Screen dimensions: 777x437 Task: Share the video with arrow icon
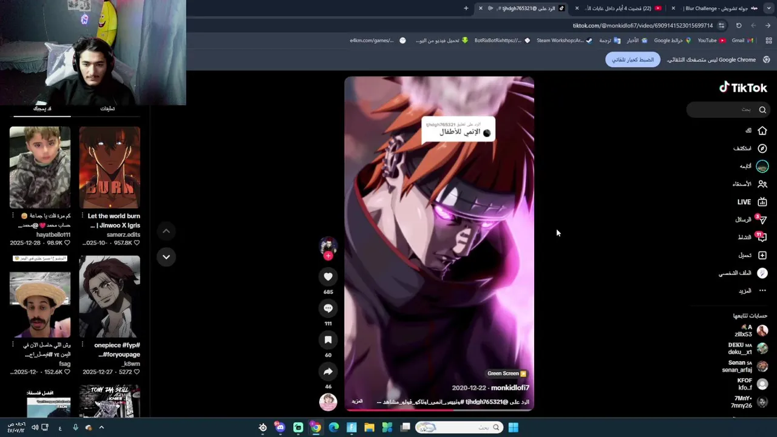point(328,371)
